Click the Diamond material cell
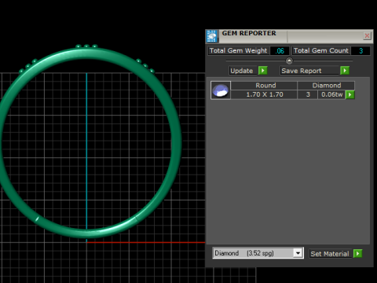This screenshot has width=377, height=283. (x=326, y=86)
